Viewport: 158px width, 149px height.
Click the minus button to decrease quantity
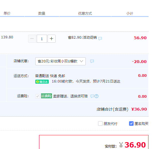click(x=32, y=39)
